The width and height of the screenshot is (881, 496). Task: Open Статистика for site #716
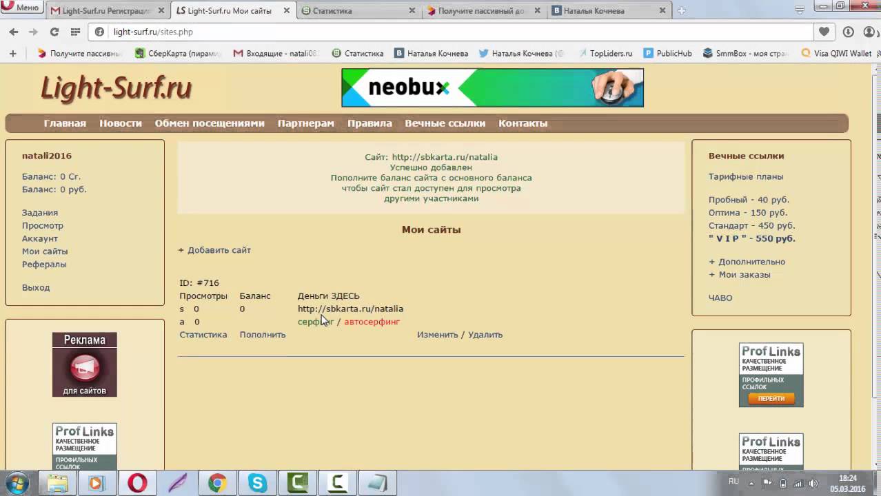coord(203,335)
